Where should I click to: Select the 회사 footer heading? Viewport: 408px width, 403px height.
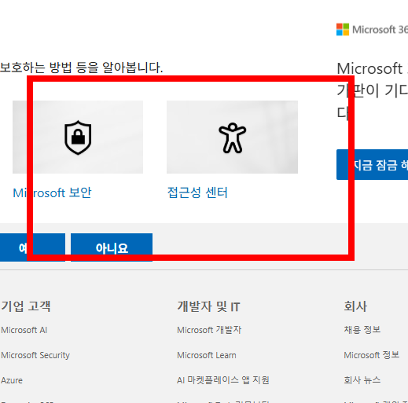pos(355,306)
